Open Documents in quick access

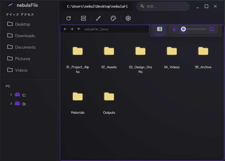coord(21,47)
